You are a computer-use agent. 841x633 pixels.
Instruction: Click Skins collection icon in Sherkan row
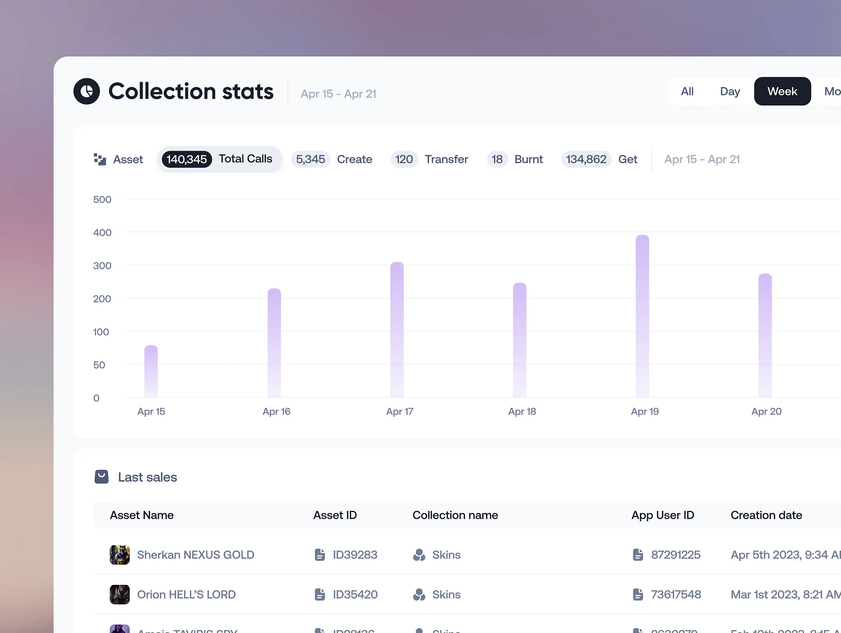pos(419,554)
